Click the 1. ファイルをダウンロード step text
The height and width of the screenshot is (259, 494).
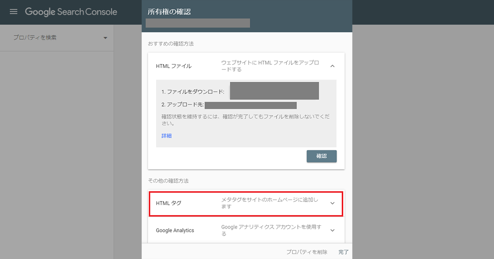pyautogui.click(x=193, y=92)
